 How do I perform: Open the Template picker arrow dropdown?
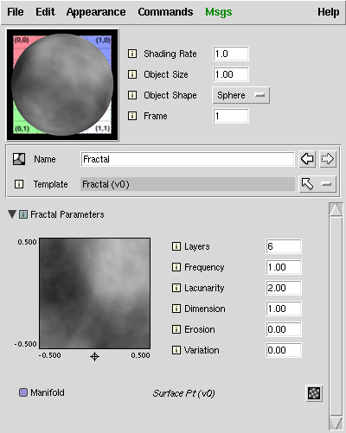[317, 184]
